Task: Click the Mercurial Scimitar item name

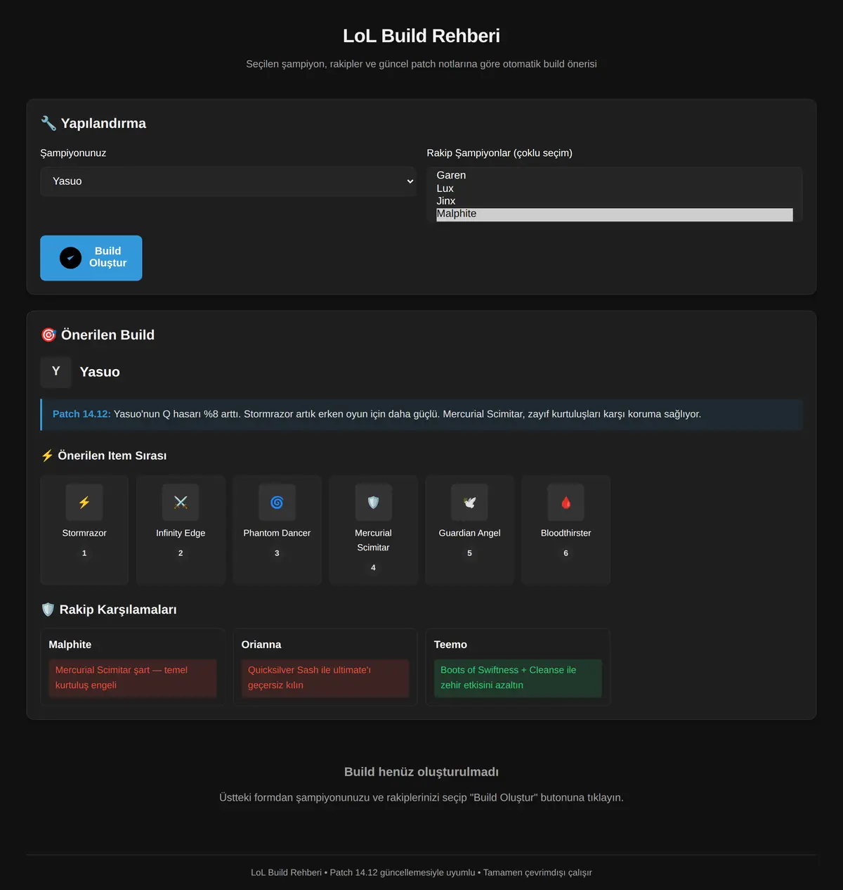Action: click(x=373, y=540)
